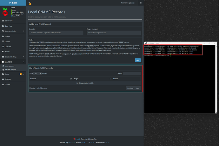This screenshot has width=219, height=146.
Task: Open Adlists via the shield icon
Action: point(3,51)
